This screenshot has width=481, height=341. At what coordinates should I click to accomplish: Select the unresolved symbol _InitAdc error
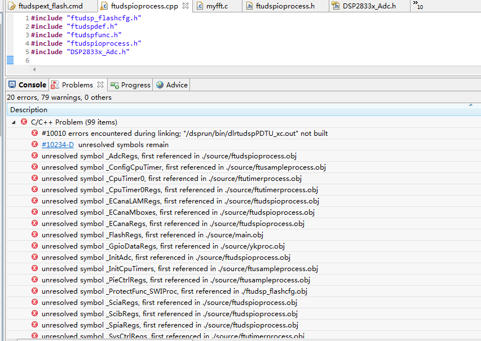(244, 257)
